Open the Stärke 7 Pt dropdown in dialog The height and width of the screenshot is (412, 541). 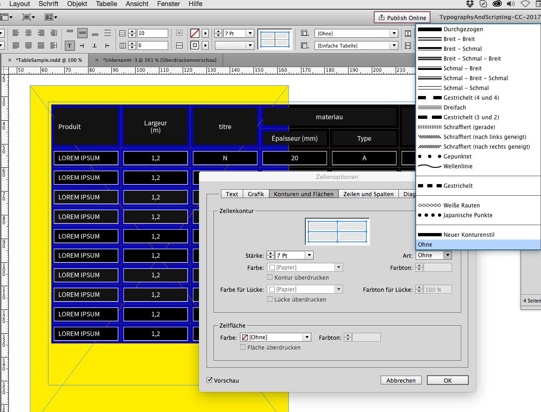pyautogui.click(x=309, y=255)
